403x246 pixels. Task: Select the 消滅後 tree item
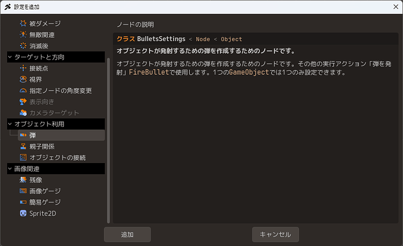61,46
